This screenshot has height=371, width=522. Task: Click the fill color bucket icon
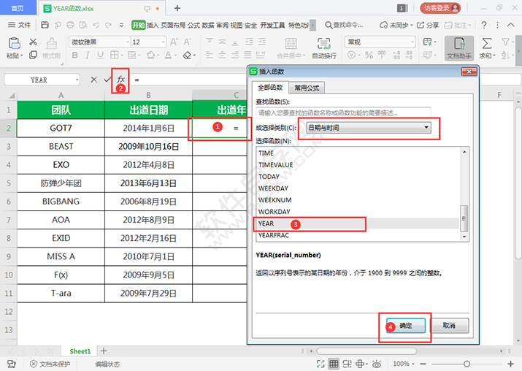point(151,55)
